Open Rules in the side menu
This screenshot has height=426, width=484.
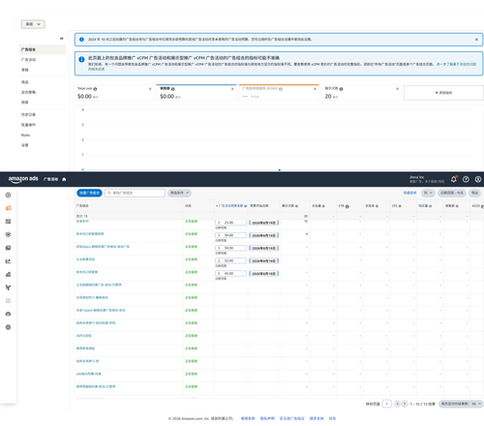coord(26,136)
